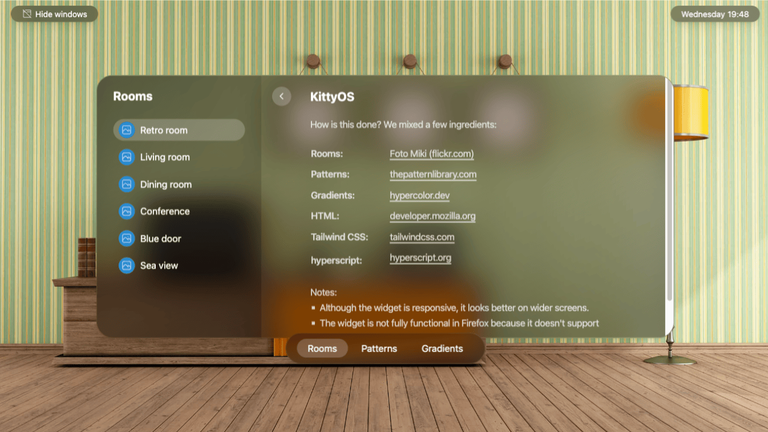Click the Blue door image icon
The image size is (768, 432).
coord(127,238)
